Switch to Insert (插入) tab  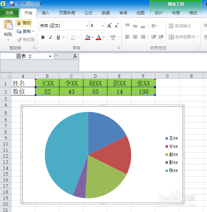pos(45,13)
